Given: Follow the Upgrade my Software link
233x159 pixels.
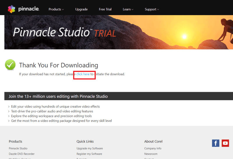Looking at the screenshot, I should [x=90, y=148].
